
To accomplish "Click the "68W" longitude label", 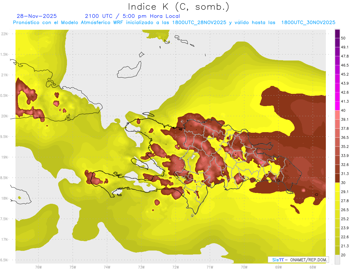I will pyautogui.click(x=312, y=267).
